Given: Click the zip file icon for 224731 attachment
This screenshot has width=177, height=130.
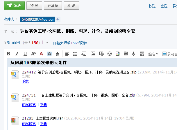Looking at the screenshot, I should 15,98.
